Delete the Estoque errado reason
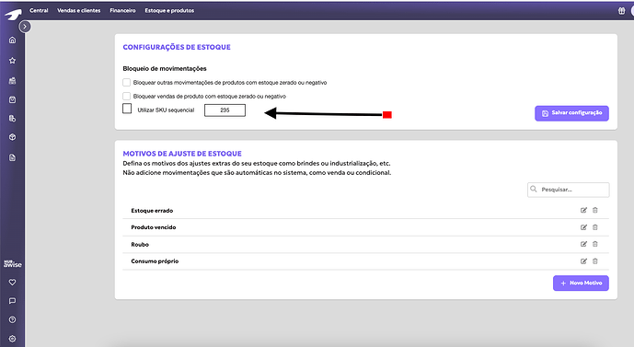Image resolution: width=634 pixels, height=347 pixels. (x=595, y=210)
